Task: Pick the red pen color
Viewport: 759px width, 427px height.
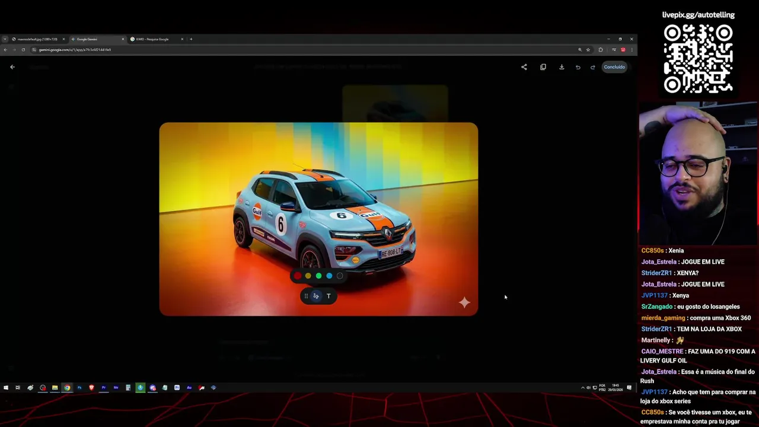Action: tap(298, 276)
